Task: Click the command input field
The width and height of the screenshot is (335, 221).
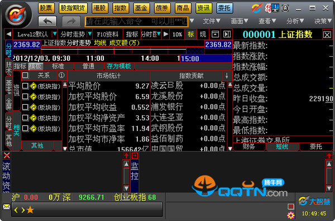Action: 136,21
